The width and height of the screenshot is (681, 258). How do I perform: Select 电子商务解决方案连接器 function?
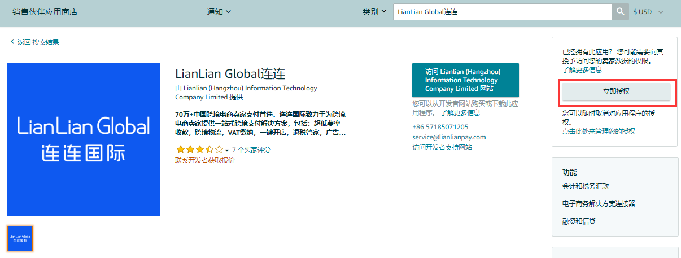pos(599,203)
